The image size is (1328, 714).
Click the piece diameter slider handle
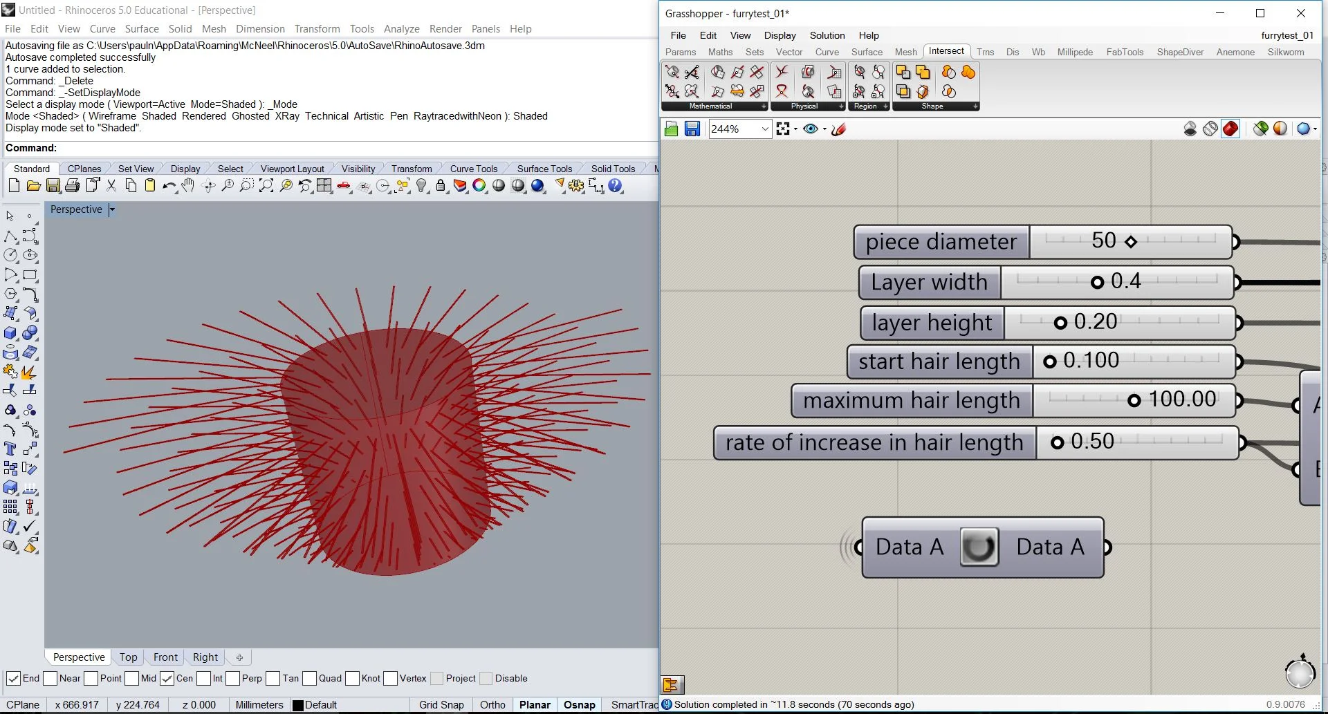tap(1131, 242)
